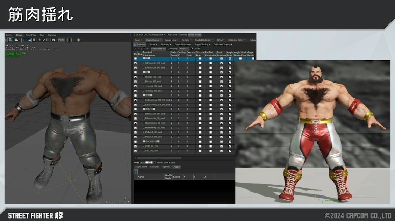Click the circular target icon beside the gauge
Image resolution: width=395 pixels, height=221 pixels.
point(34,40)
